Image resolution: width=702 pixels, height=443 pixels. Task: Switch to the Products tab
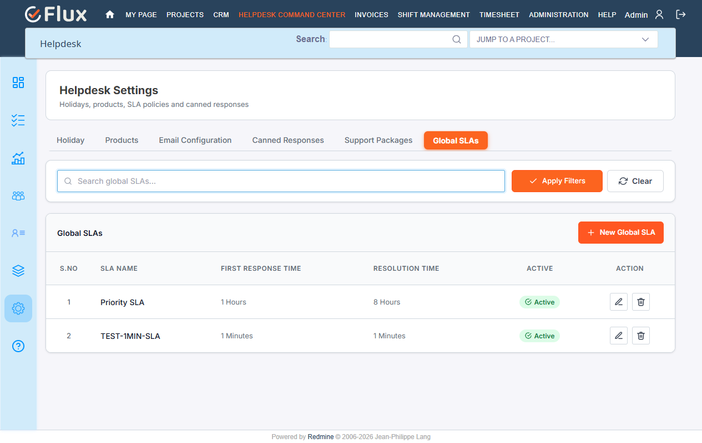click(122, 140)
